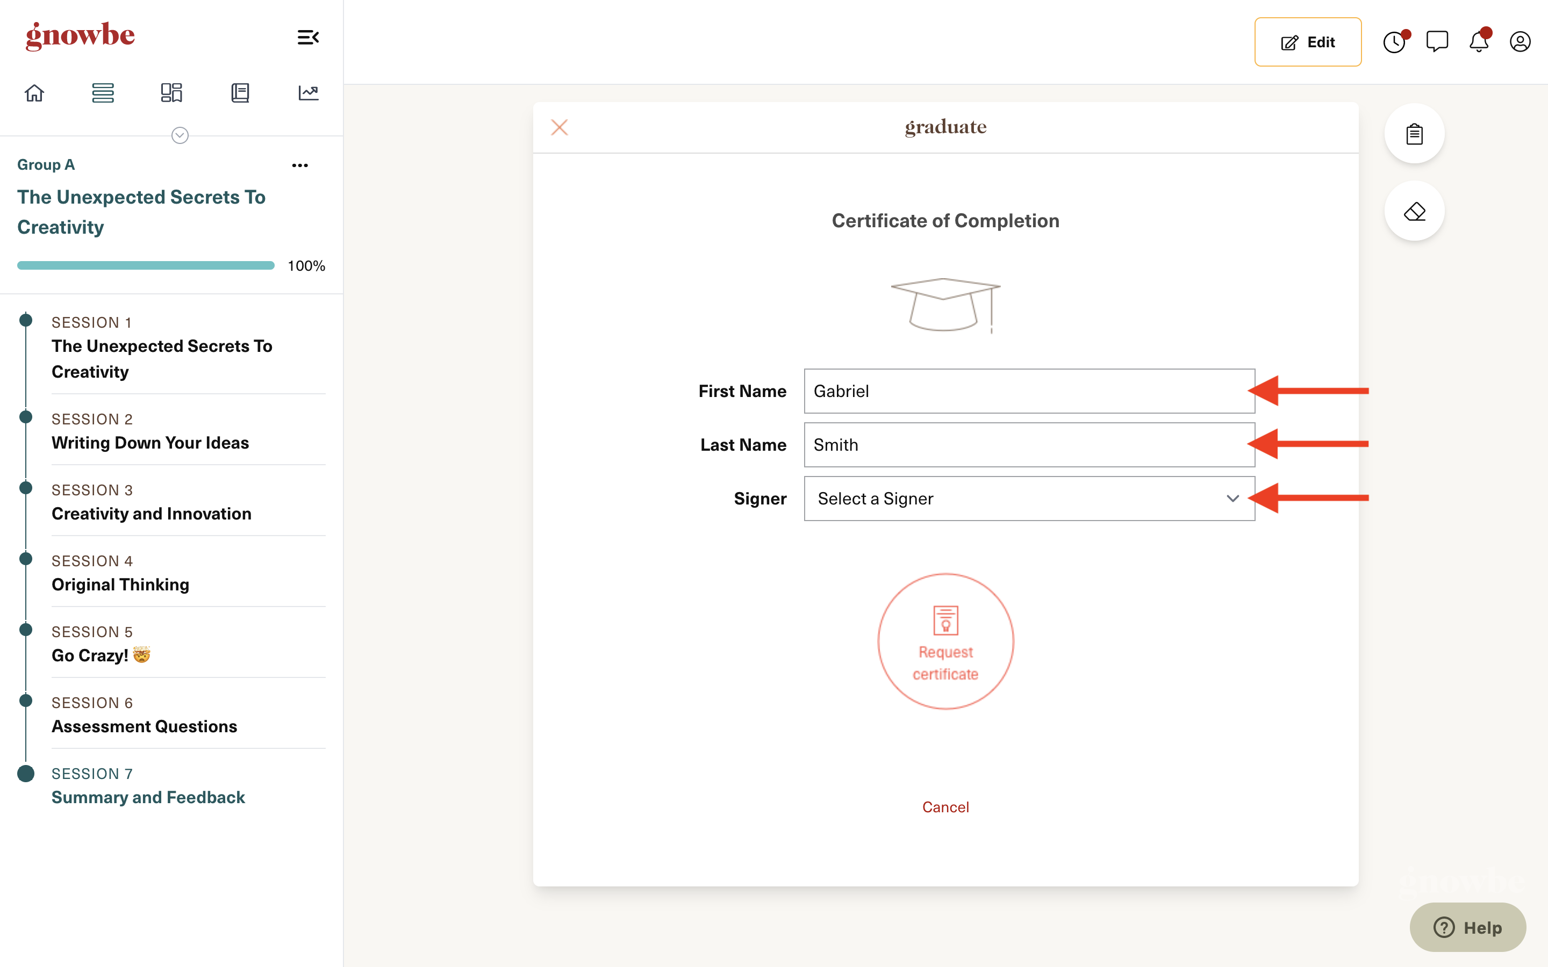Open Session 1 The Unexpected Secrets To Creativity

tap(188, 347)
